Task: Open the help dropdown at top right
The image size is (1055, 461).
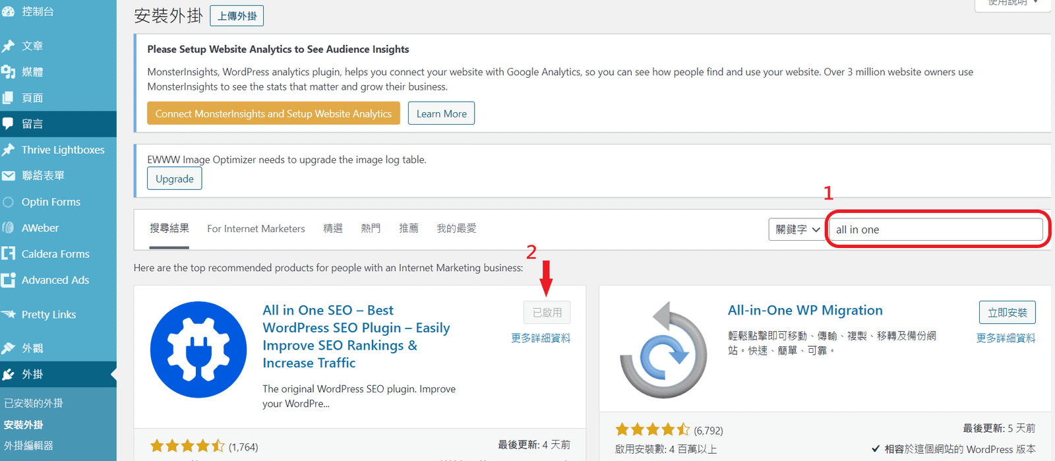Action: [1013, 3]
